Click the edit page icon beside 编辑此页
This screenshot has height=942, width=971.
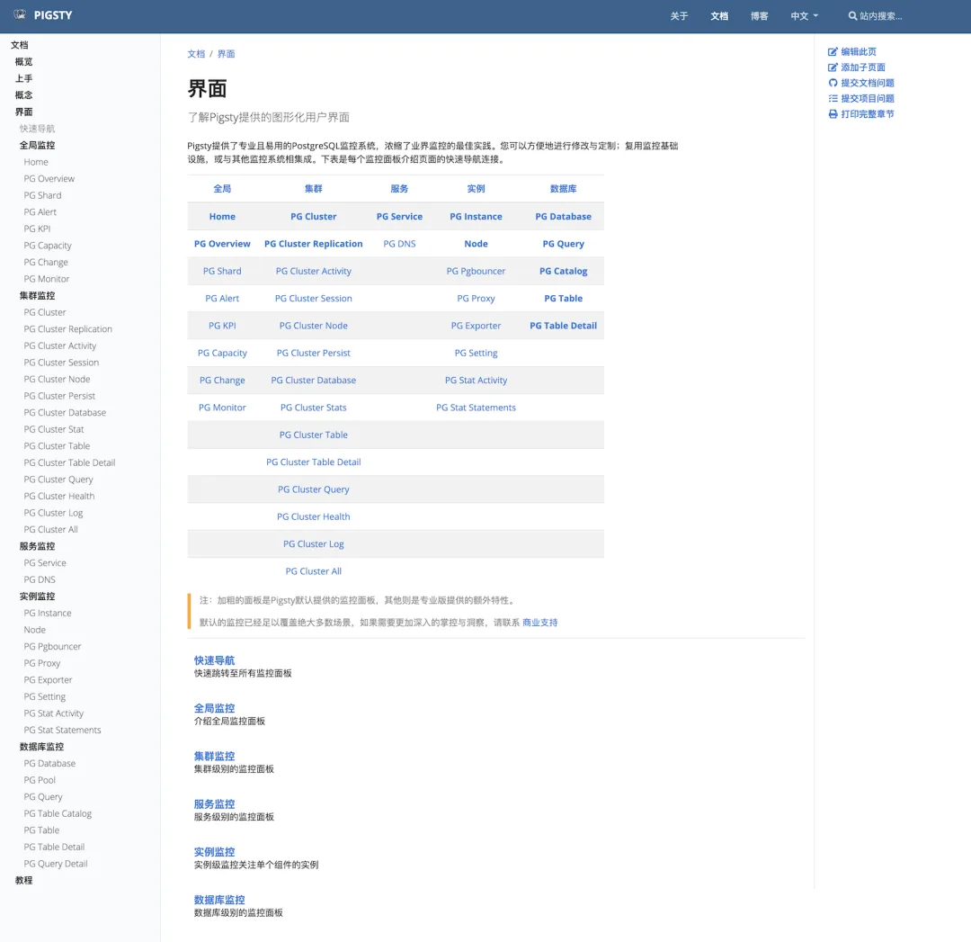click(x=833, y=52)
